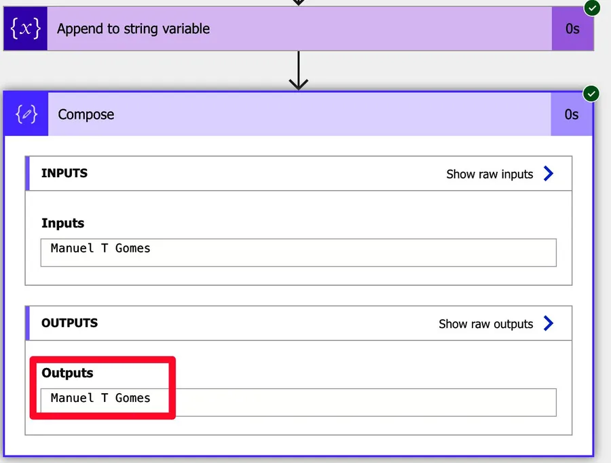Screen dimensions: 611x463
Task: Click the 0s duration on Append action
Action: coord(572,29)
